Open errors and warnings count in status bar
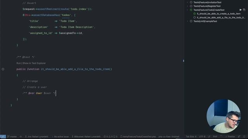Viewport: 248px width, 139px height. [110, 137]
